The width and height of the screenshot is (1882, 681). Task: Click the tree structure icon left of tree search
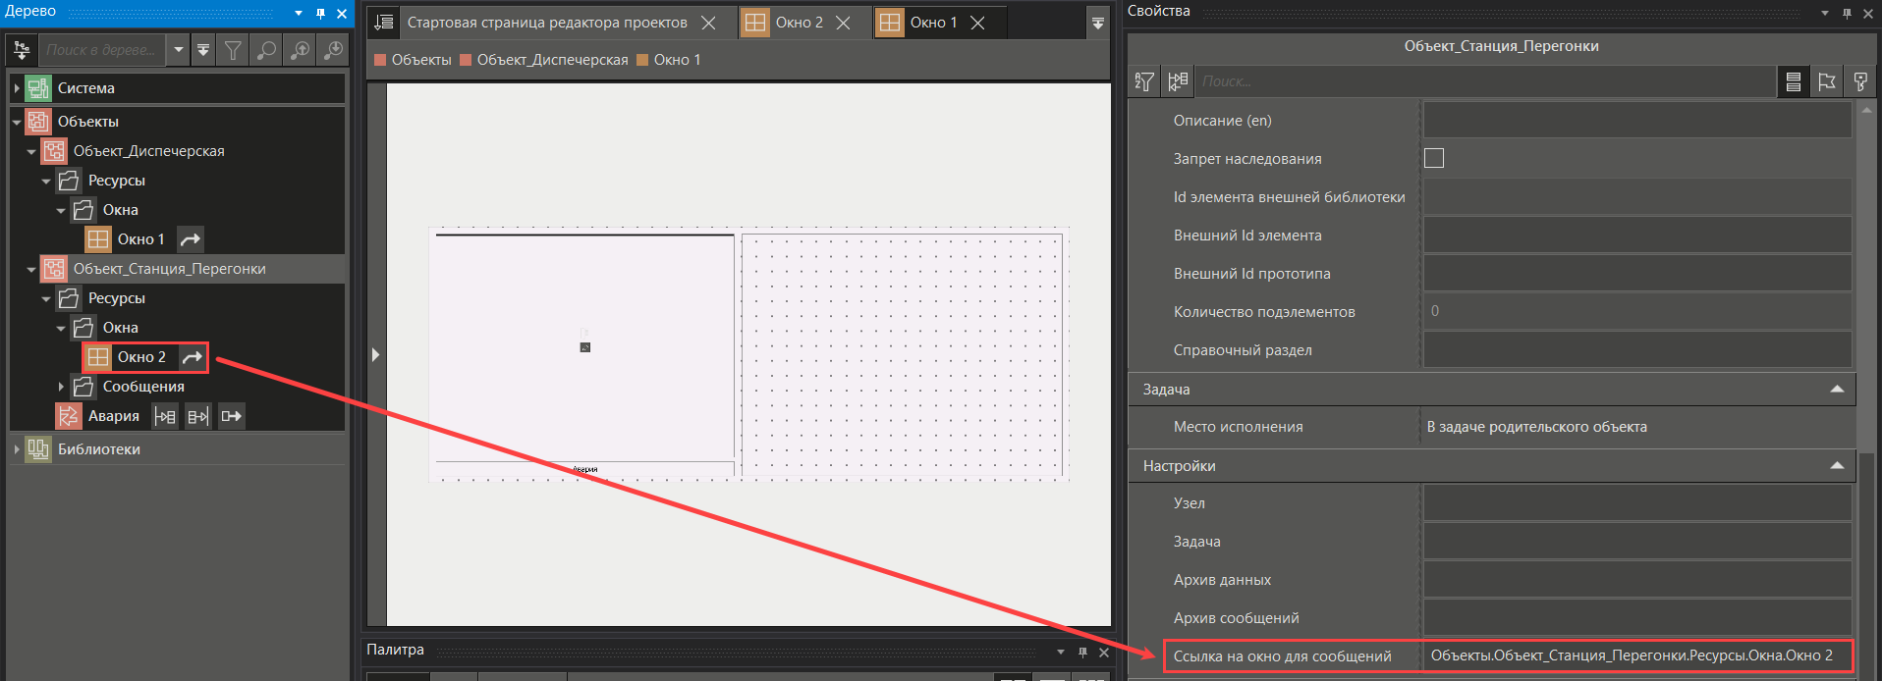tap(22, 50)
